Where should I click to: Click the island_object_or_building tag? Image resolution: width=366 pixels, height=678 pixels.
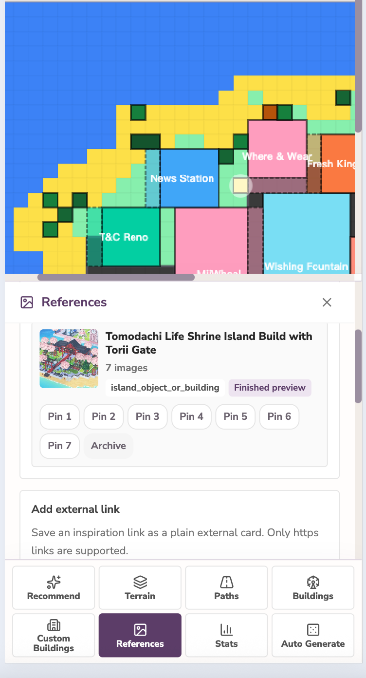point(165,388)
